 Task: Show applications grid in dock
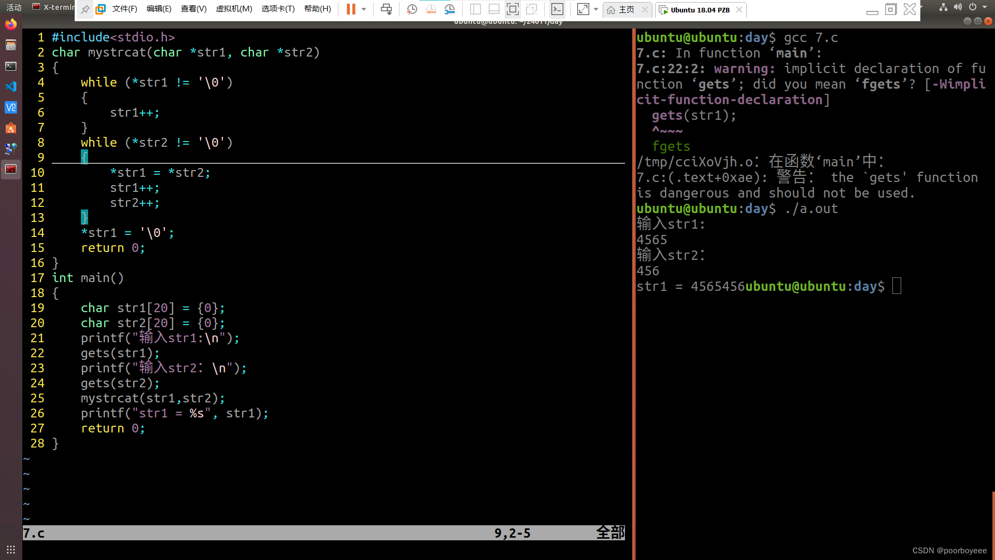11,550
